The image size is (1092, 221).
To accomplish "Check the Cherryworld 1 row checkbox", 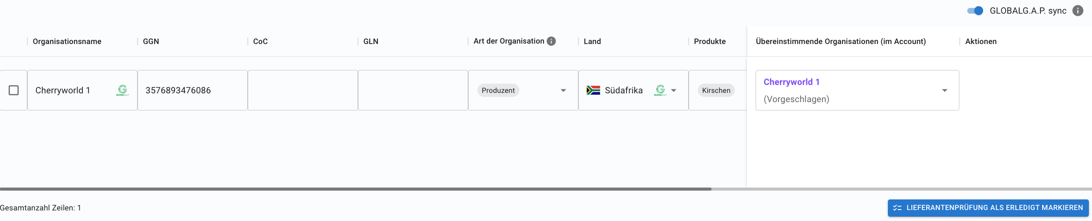I will [14, 90].
